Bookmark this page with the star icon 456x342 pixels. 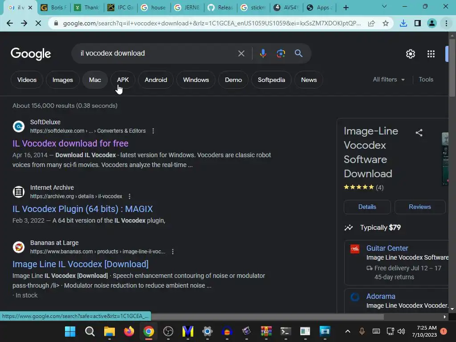point(386,24)
